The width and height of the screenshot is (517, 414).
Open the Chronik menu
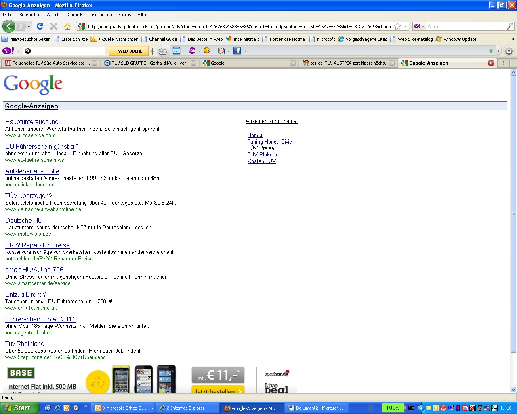click(x=75, y=15)
